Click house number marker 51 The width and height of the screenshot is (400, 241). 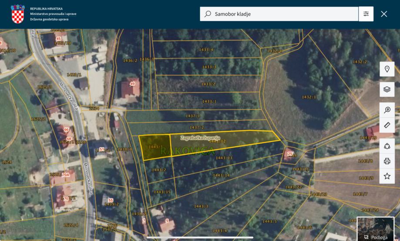(102, 149)
